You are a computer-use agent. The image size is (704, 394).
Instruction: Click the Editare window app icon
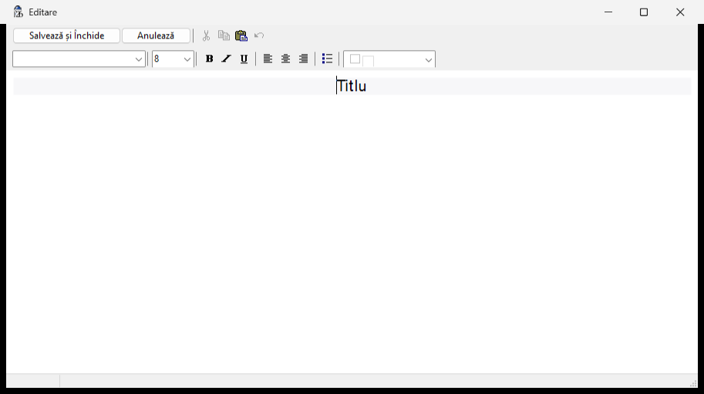(18, 12)
